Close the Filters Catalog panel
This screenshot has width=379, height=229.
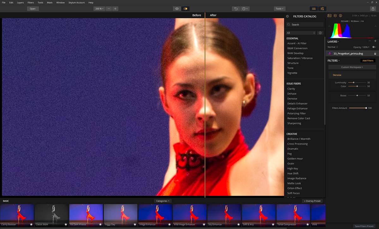[287, 16]
